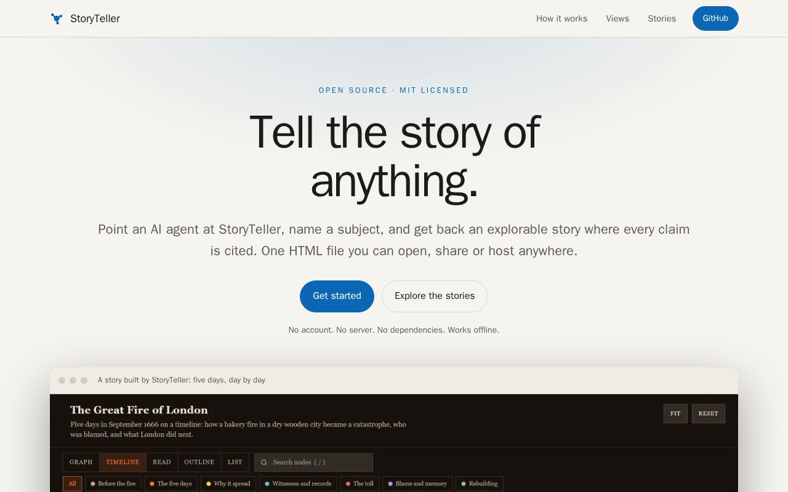The image size is (788, 492).
Task: Select the TIMELINE view tab
Action: [123, 462]
